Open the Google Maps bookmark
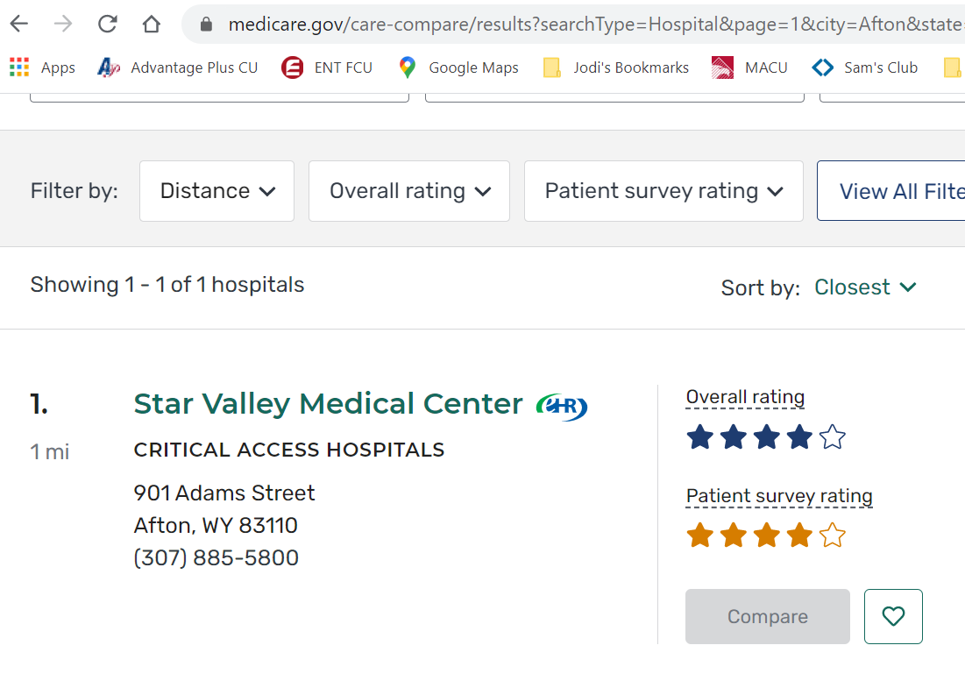 click(458, 67)
